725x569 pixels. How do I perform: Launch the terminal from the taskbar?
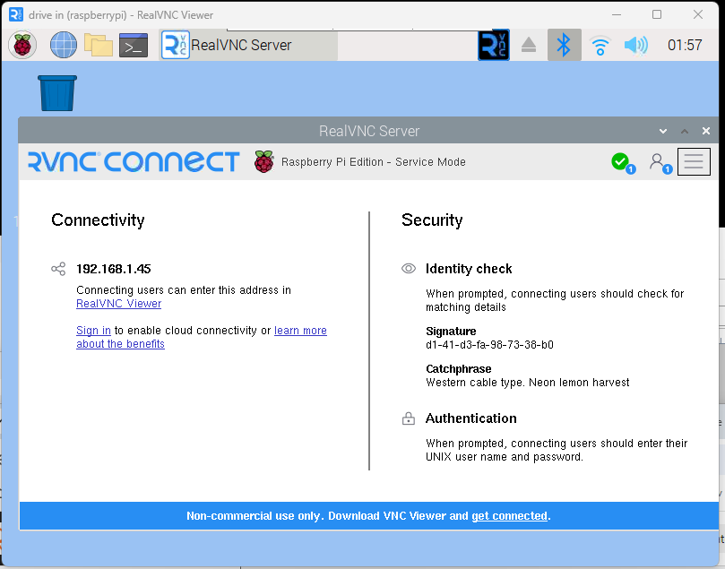(134, 45)
